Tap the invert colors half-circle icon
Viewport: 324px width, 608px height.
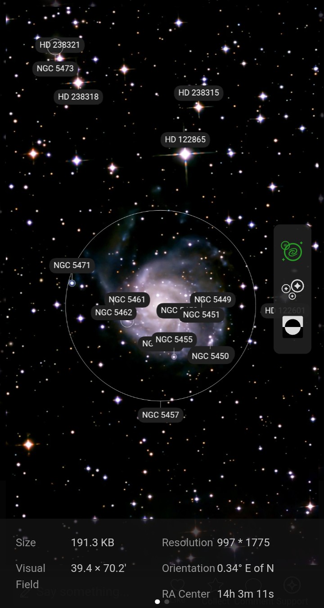pyautogui.click(x=292, y=327)
